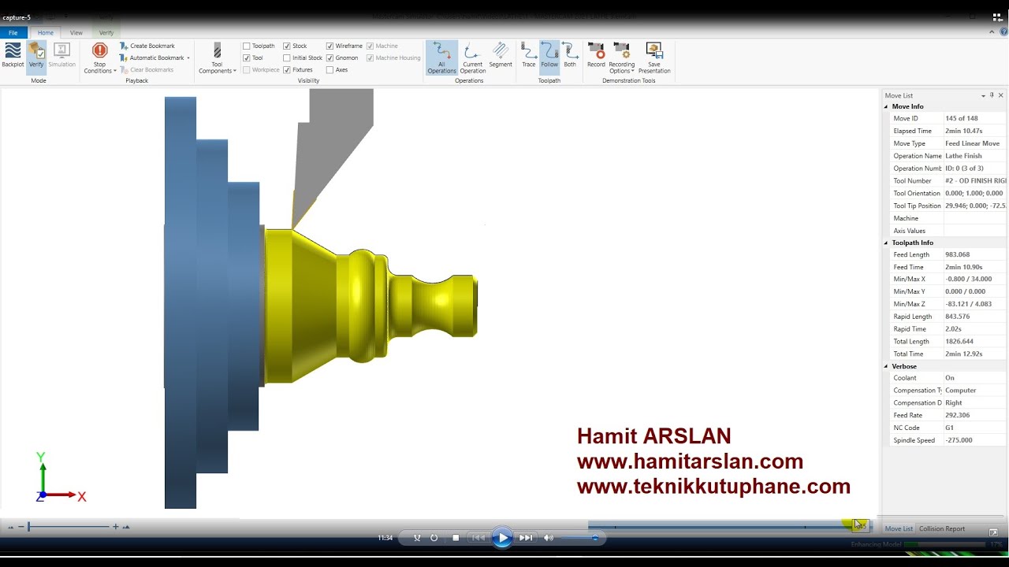The height and width of the screenshot is (567, 1009).
Task: Switch to Backplot mode
Action: (x=13, y=55)
